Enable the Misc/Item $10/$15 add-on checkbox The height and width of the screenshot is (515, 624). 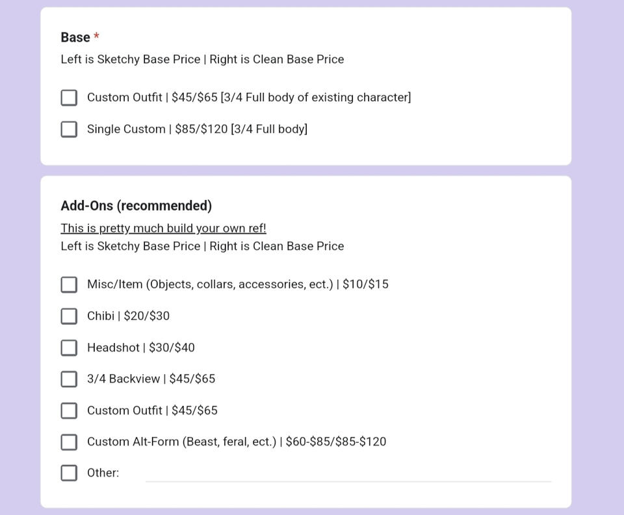(69, 284)
